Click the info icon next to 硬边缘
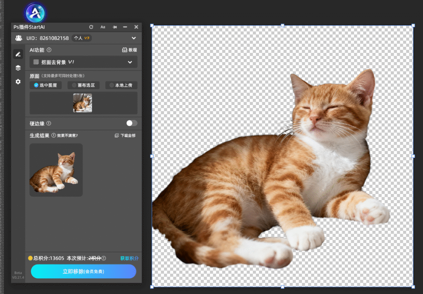 [x=49, y=123]
